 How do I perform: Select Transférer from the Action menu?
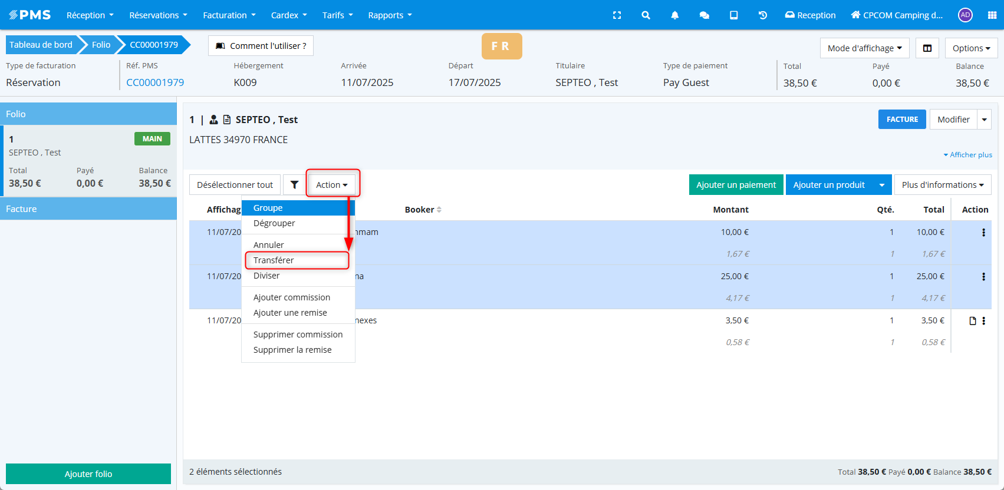274,260
